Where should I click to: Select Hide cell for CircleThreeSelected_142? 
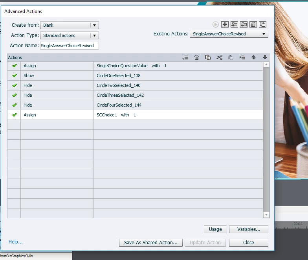[x=57, y=95]
